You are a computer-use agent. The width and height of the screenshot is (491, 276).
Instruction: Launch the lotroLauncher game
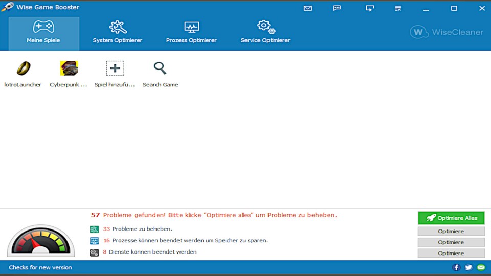tap(23, 68)
